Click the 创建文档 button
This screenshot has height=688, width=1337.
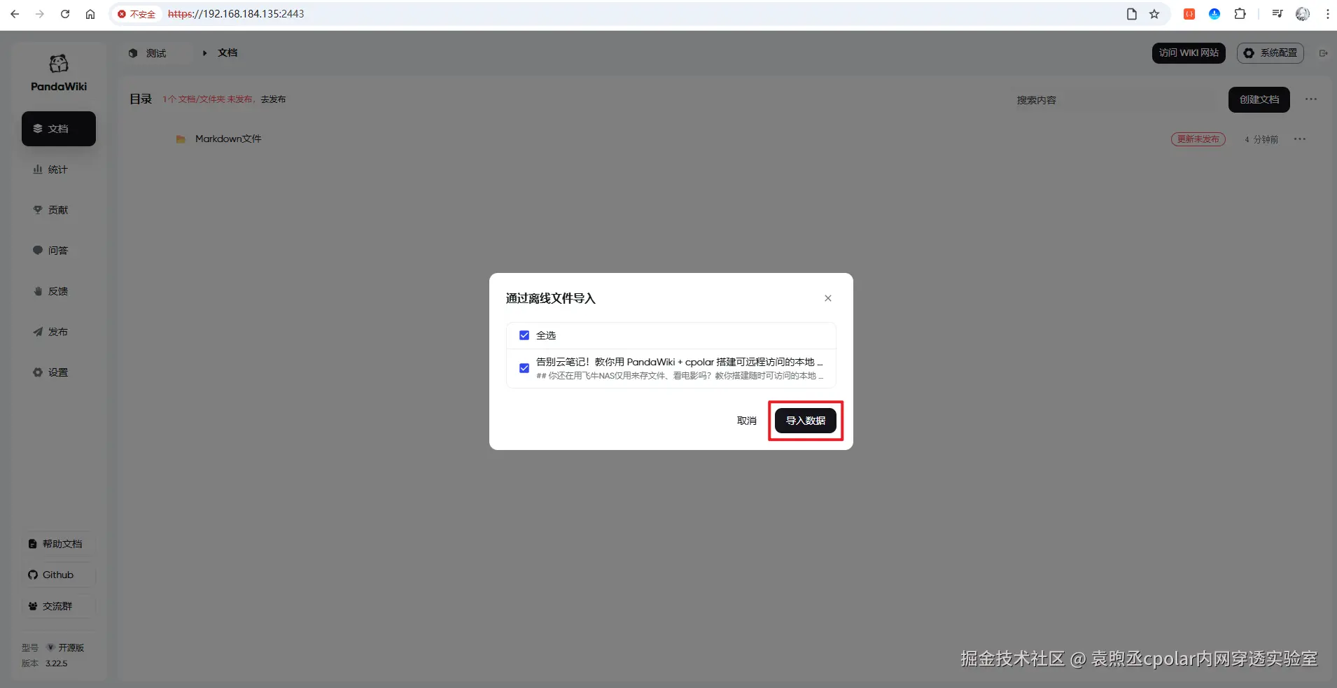click(1259, 99)
